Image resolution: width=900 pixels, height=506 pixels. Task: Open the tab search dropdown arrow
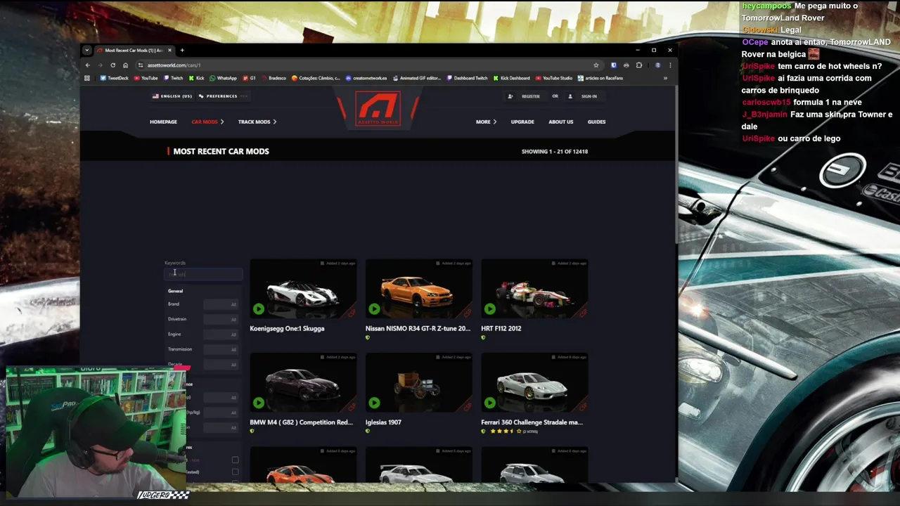point(86,51)
